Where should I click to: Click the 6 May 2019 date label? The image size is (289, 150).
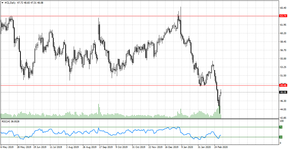pos(7,147)
